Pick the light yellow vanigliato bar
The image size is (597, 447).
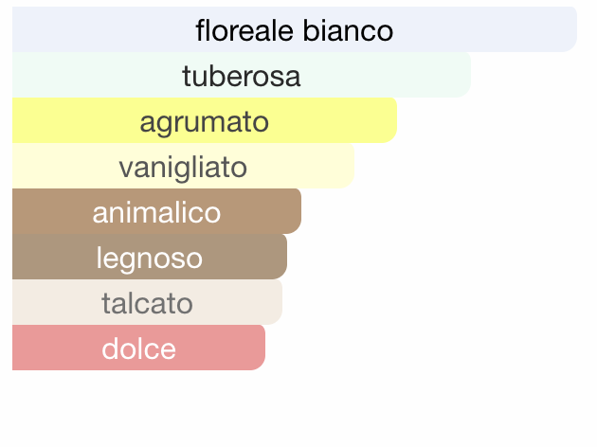(183, 166)
